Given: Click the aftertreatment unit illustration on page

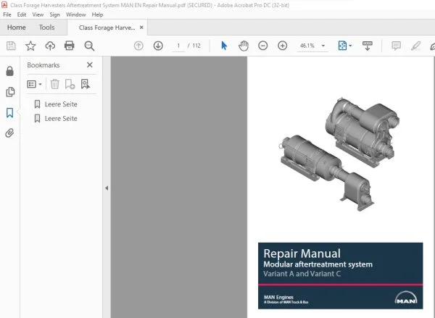Looking at the screenshot, I should pos(340,154).
